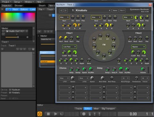Pick a color from the rainbow palette
Viewport: 154px width, 117px height.
[18, 18]
